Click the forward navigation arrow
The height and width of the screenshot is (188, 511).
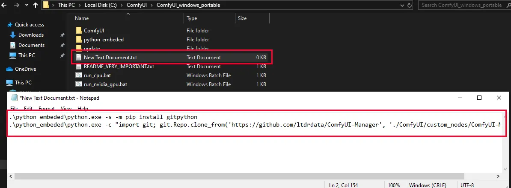tap(16, 5)
